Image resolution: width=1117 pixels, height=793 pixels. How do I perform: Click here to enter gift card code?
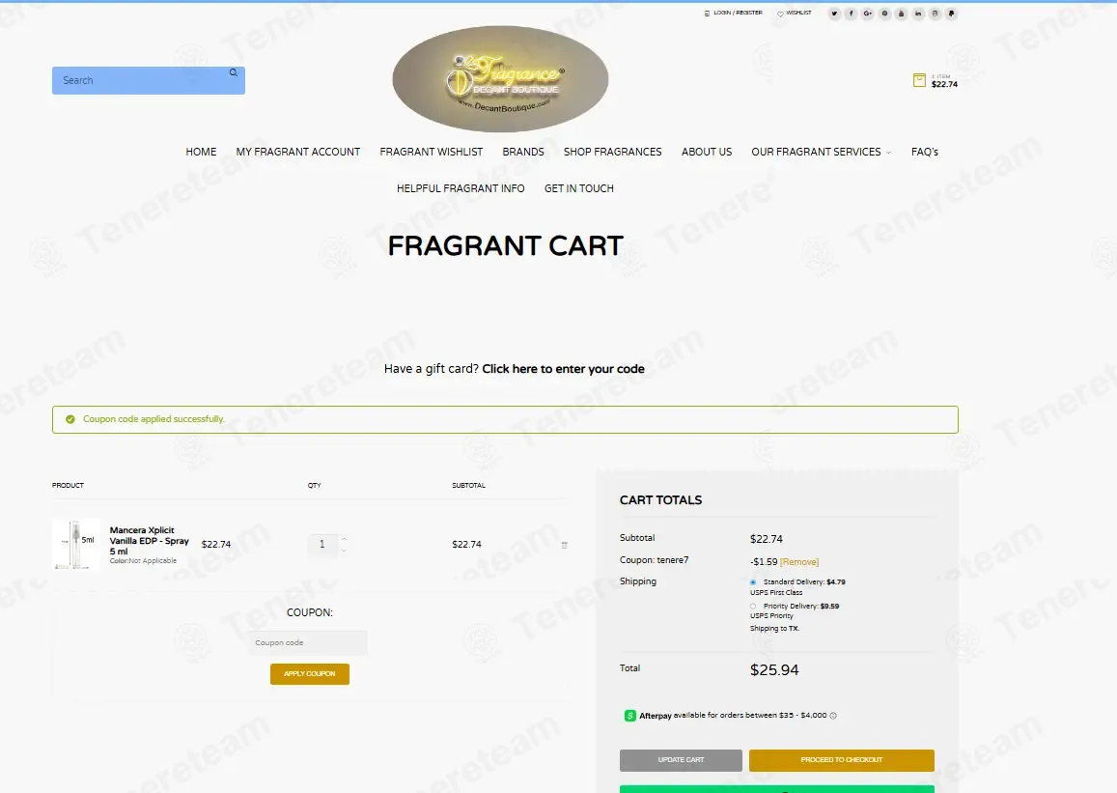point(564,369)
